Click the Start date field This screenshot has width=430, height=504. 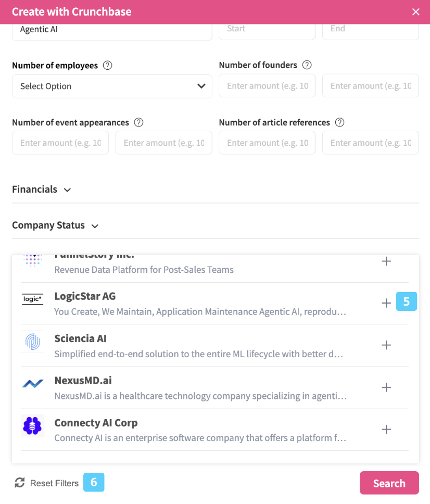[267, 29]
